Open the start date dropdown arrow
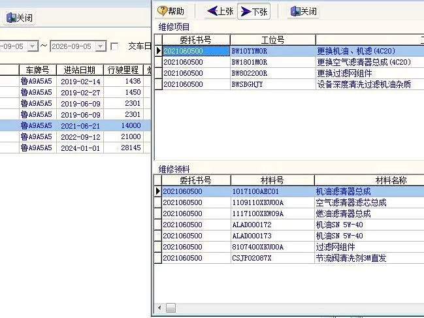This screenshot has width=424, height=318. (33, 46)
